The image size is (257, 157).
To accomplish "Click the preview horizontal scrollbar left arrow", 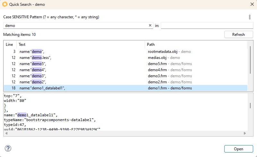I will [6, 133].
